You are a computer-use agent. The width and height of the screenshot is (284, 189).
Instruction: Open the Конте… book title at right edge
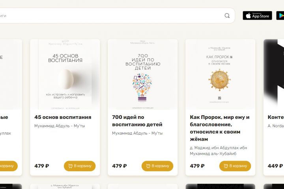pos(276,117)
